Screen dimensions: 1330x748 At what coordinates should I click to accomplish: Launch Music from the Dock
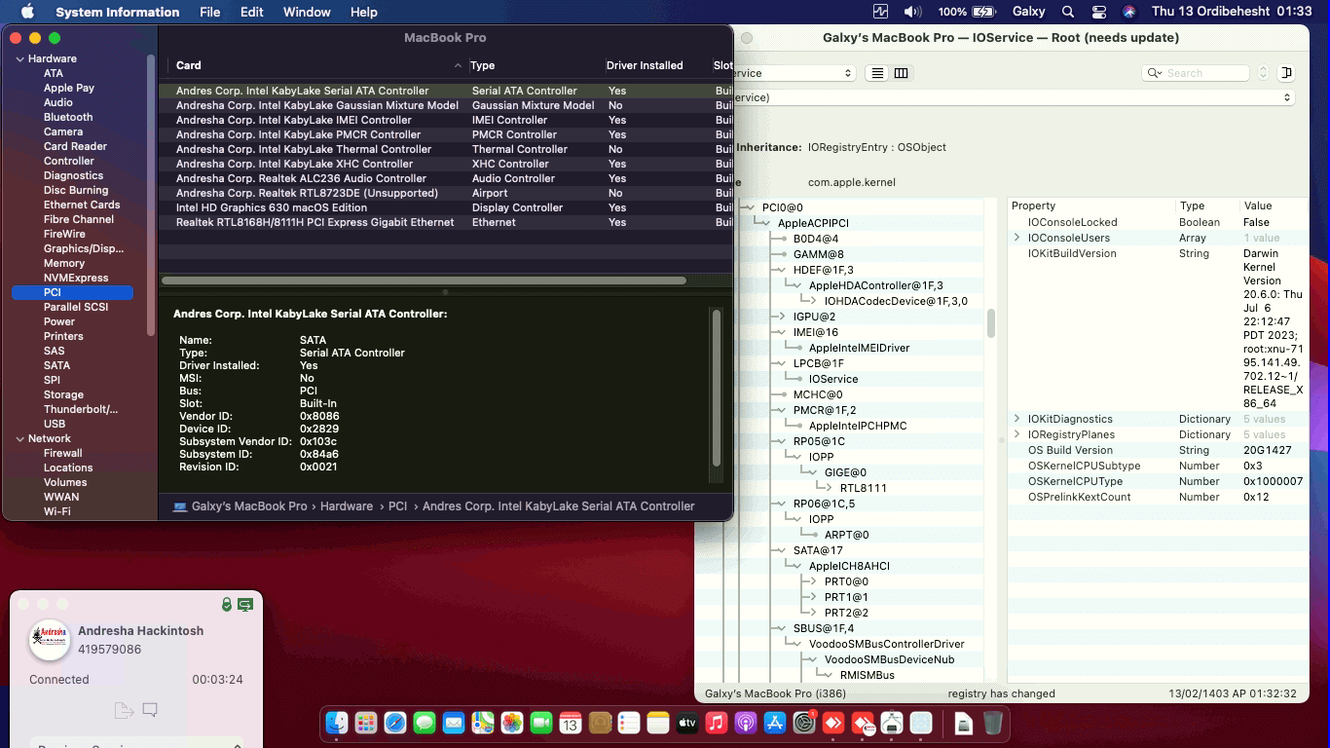[717, 723]
